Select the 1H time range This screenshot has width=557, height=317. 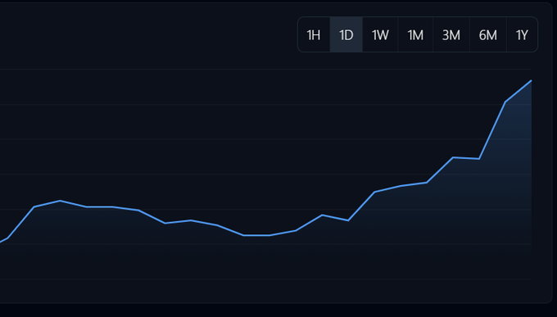point(314,35)
